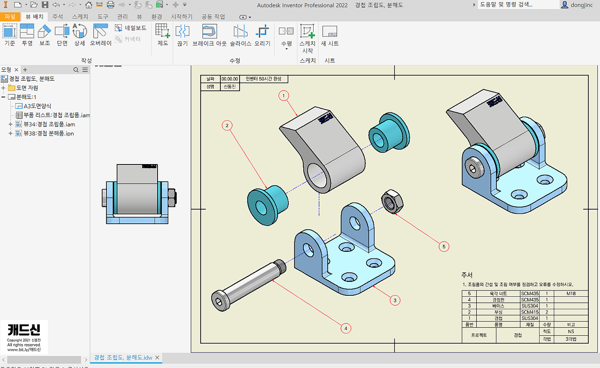Open the Undo history dropdown arrow
This screenshot has width=600, height=368.
(x=63, y=5)
